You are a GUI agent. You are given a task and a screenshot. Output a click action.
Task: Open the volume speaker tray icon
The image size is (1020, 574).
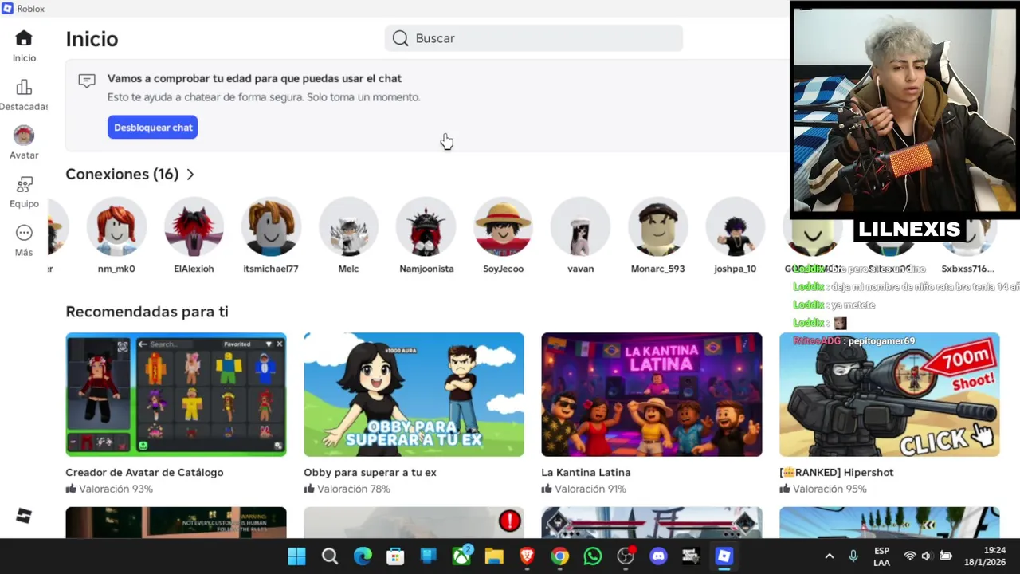tap(927, 556)
